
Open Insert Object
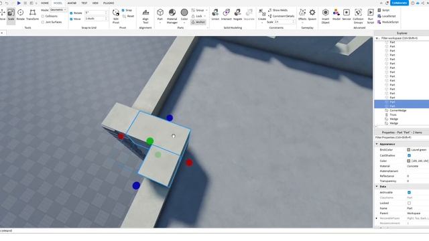pyautogui.click(x=325, y=16)
